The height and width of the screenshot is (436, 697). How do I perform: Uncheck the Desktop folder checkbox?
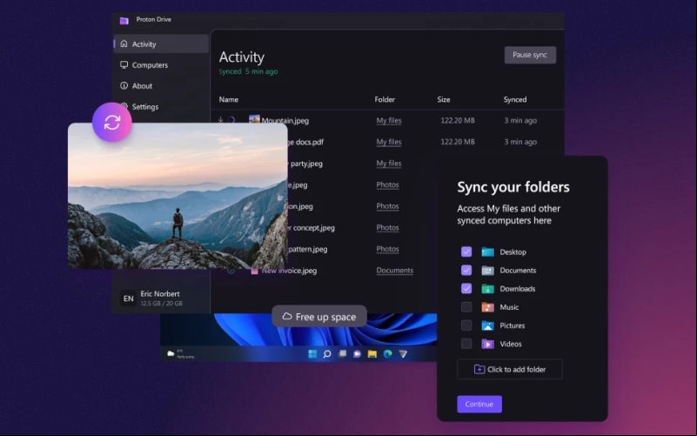pos(466,252)
